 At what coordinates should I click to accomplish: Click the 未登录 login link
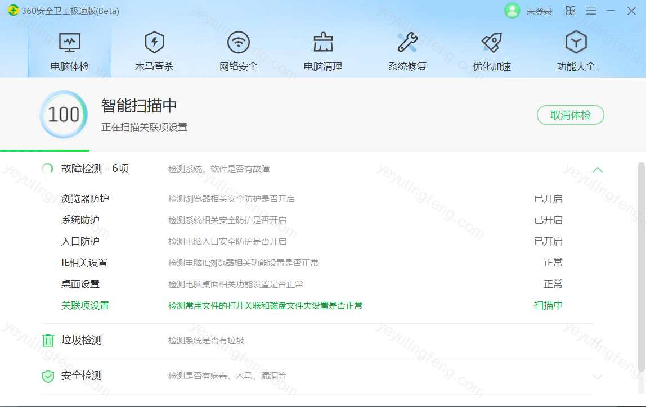[x=539, y=11]
